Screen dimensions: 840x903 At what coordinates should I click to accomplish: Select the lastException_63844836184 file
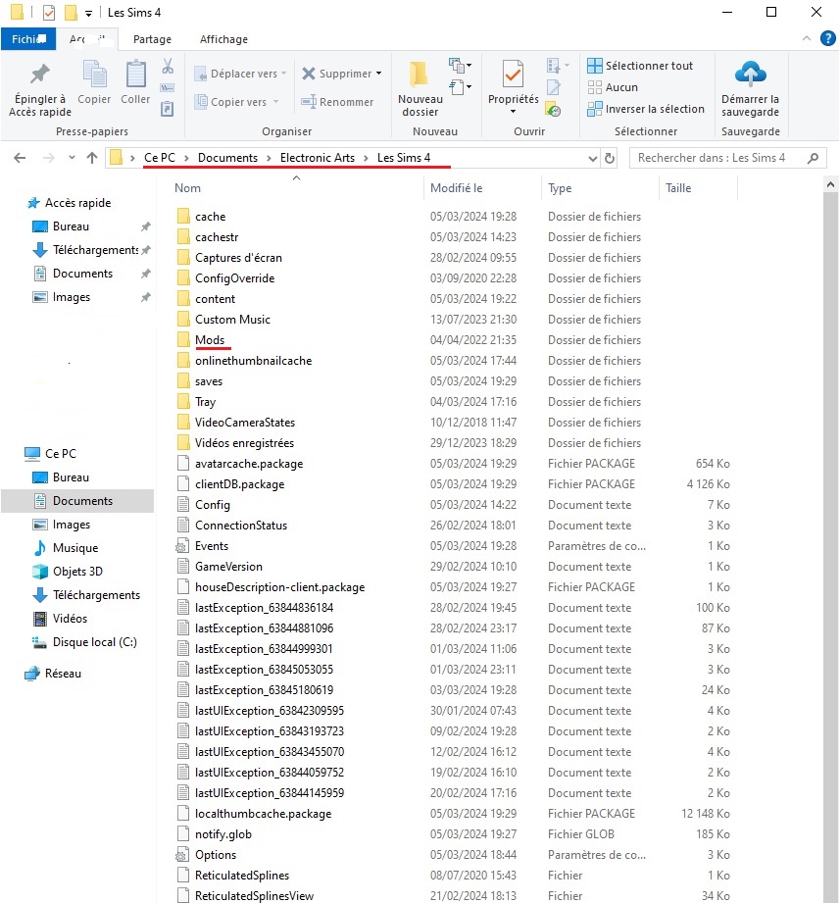255,608
